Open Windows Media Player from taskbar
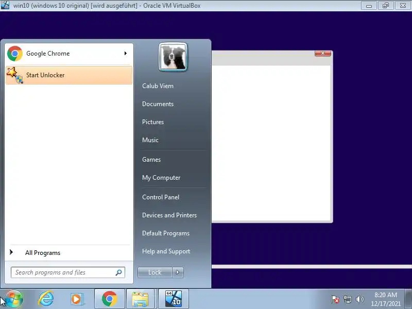This screenshot has width=412, height=309. 77,299
